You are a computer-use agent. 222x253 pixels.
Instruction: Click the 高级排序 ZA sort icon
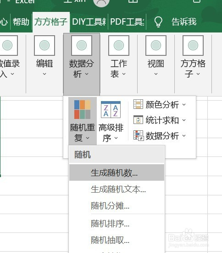[x=111, y=109]
